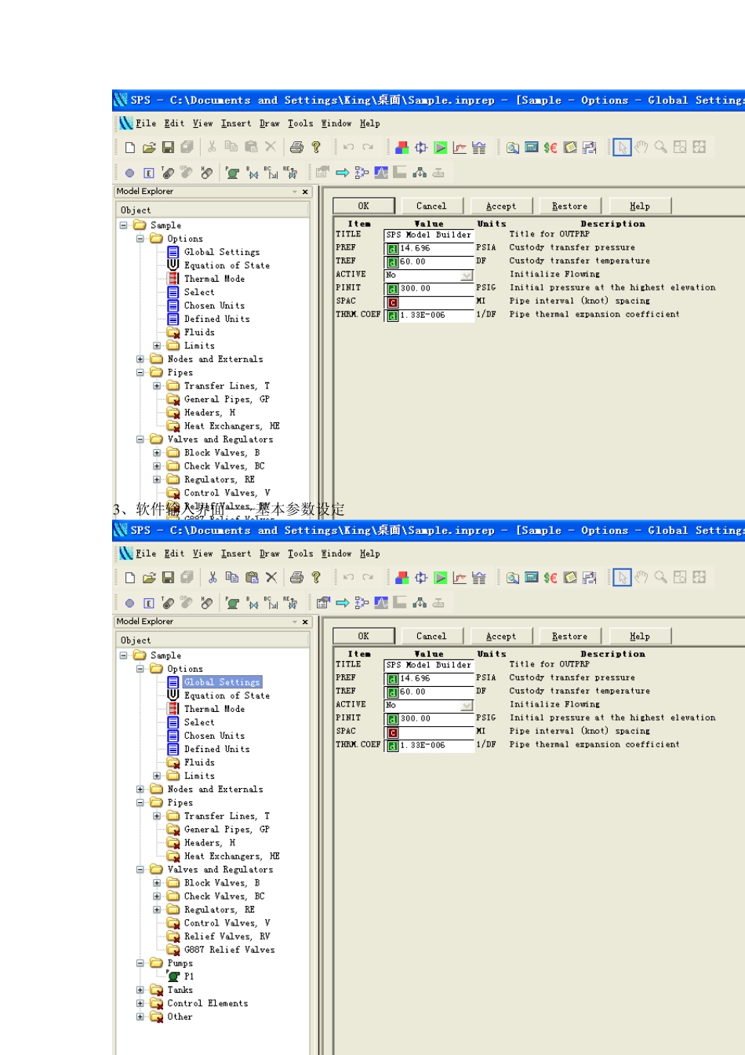The width and height of the screenshot is (745, 1055).
Task: Collapse the Pumps folder in the tree
Action: click(x=140, y=963)
